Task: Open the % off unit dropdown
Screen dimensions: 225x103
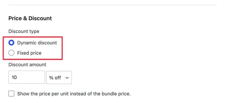Action: pos(59,78)
